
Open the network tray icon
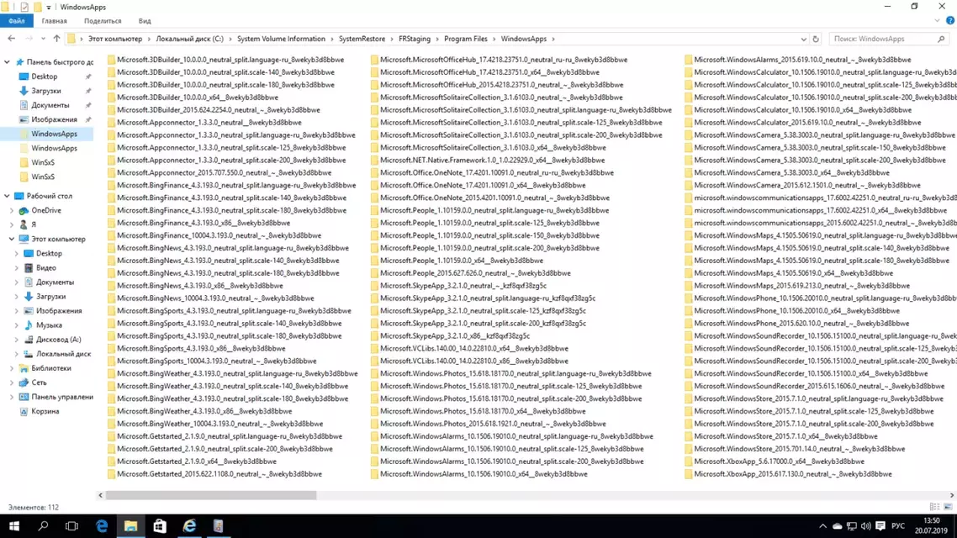852,525
